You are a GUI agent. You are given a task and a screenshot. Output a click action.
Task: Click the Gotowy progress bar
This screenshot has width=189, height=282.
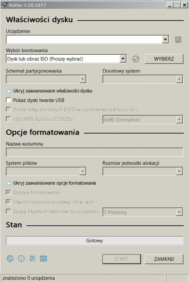pyautogui.click(x=94, y=240)
